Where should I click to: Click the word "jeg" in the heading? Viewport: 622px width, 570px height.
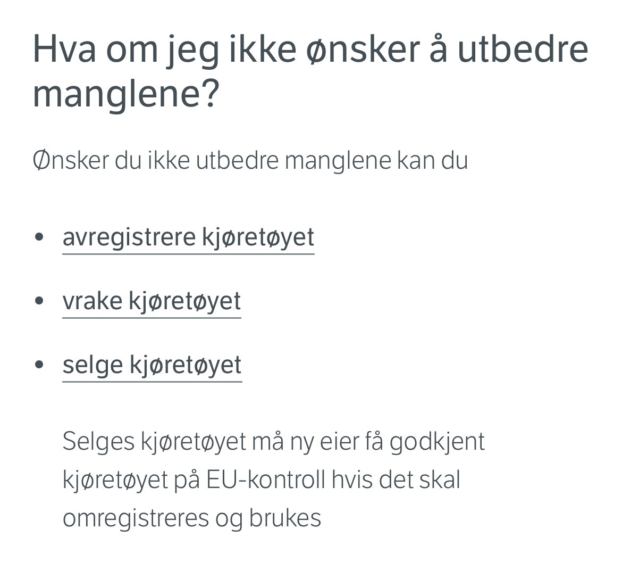(192, 52)
